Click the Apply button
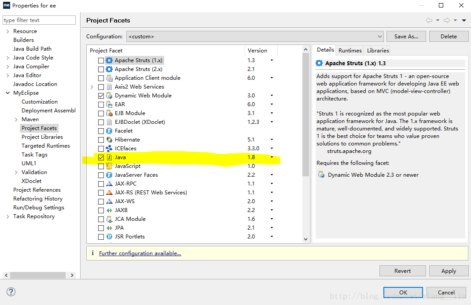Screen dimensions: 471x305 [449, 271]
